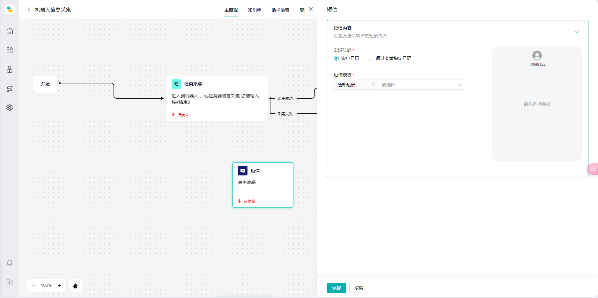This screenshot has height=298, width=598.
Task: Click the 待录音 microphone in 短信 node
Action: click(240, 201)
